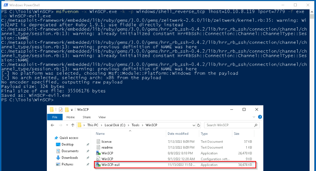Switch to the Home ribbon tab
Screen dimensions: 316x171
71,117
